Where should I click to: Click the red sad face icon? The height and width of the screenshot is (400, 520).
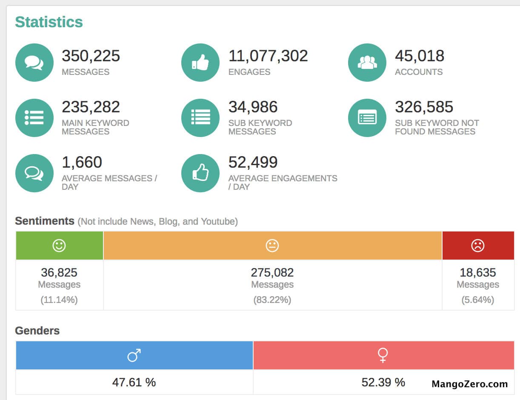point(478,246)
